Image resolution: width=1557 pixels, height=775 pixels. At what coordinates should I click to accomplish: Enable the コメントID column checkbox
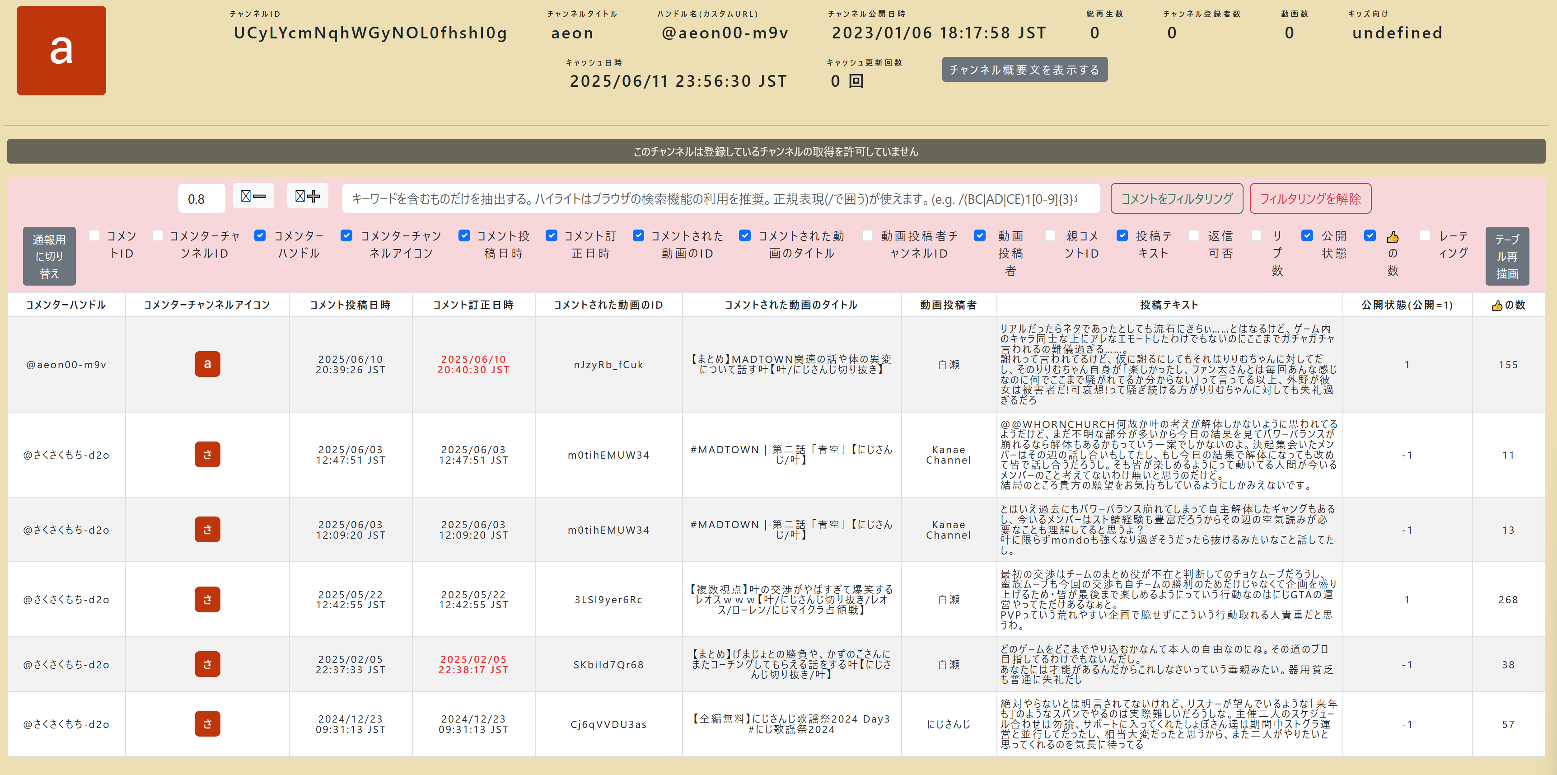point(94,236)
